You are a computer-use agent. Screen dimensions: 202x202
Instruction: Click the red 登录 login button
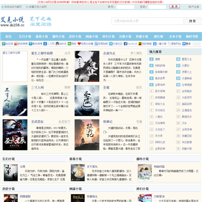click(175, 7)
